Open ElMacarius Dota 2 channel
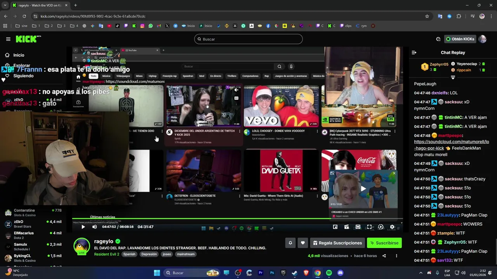The height and width of the screenshot is (279, 497). (x=33, y=235)
